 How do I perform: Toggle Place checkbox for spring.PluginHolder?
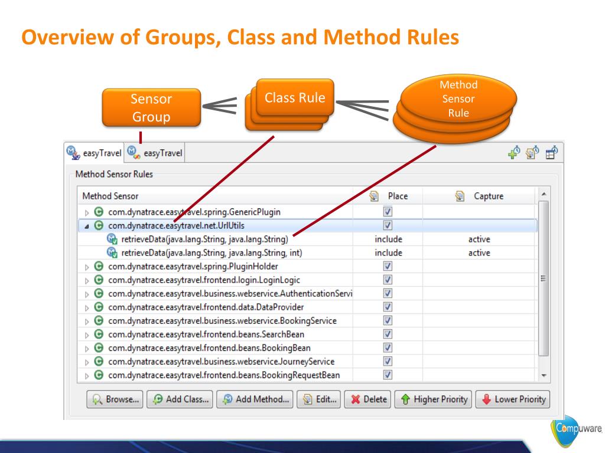click(388, 266)
